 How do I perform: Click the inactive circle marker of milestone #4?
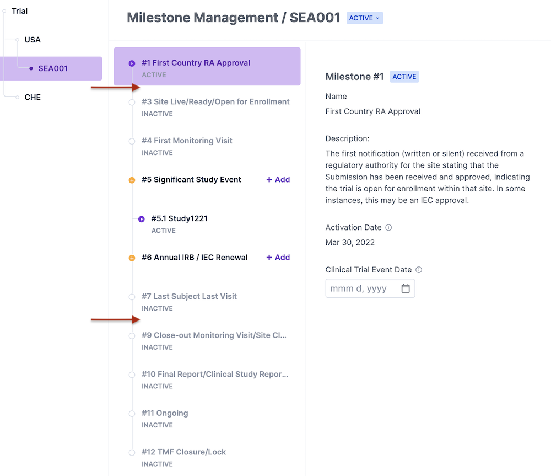pos(132,141)
